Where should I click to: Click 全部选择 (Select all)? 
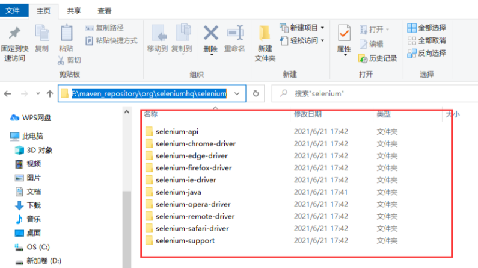[x=427, y=28]
